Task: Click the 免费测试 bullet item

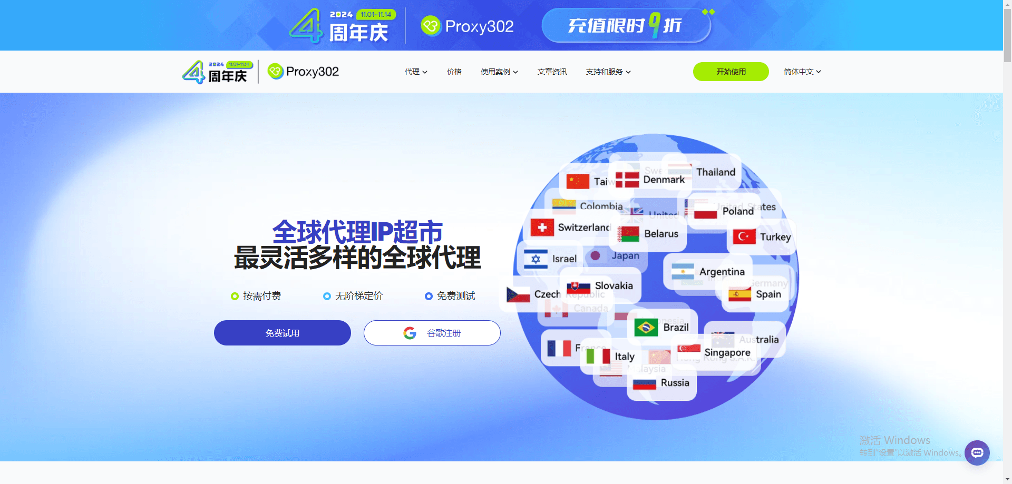Action: (x=450, y=296)
